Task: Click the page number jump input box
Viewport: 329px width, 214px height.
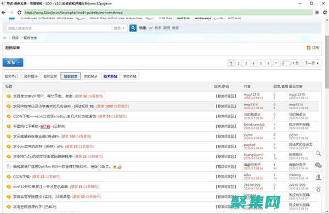Action: point(286,63)
